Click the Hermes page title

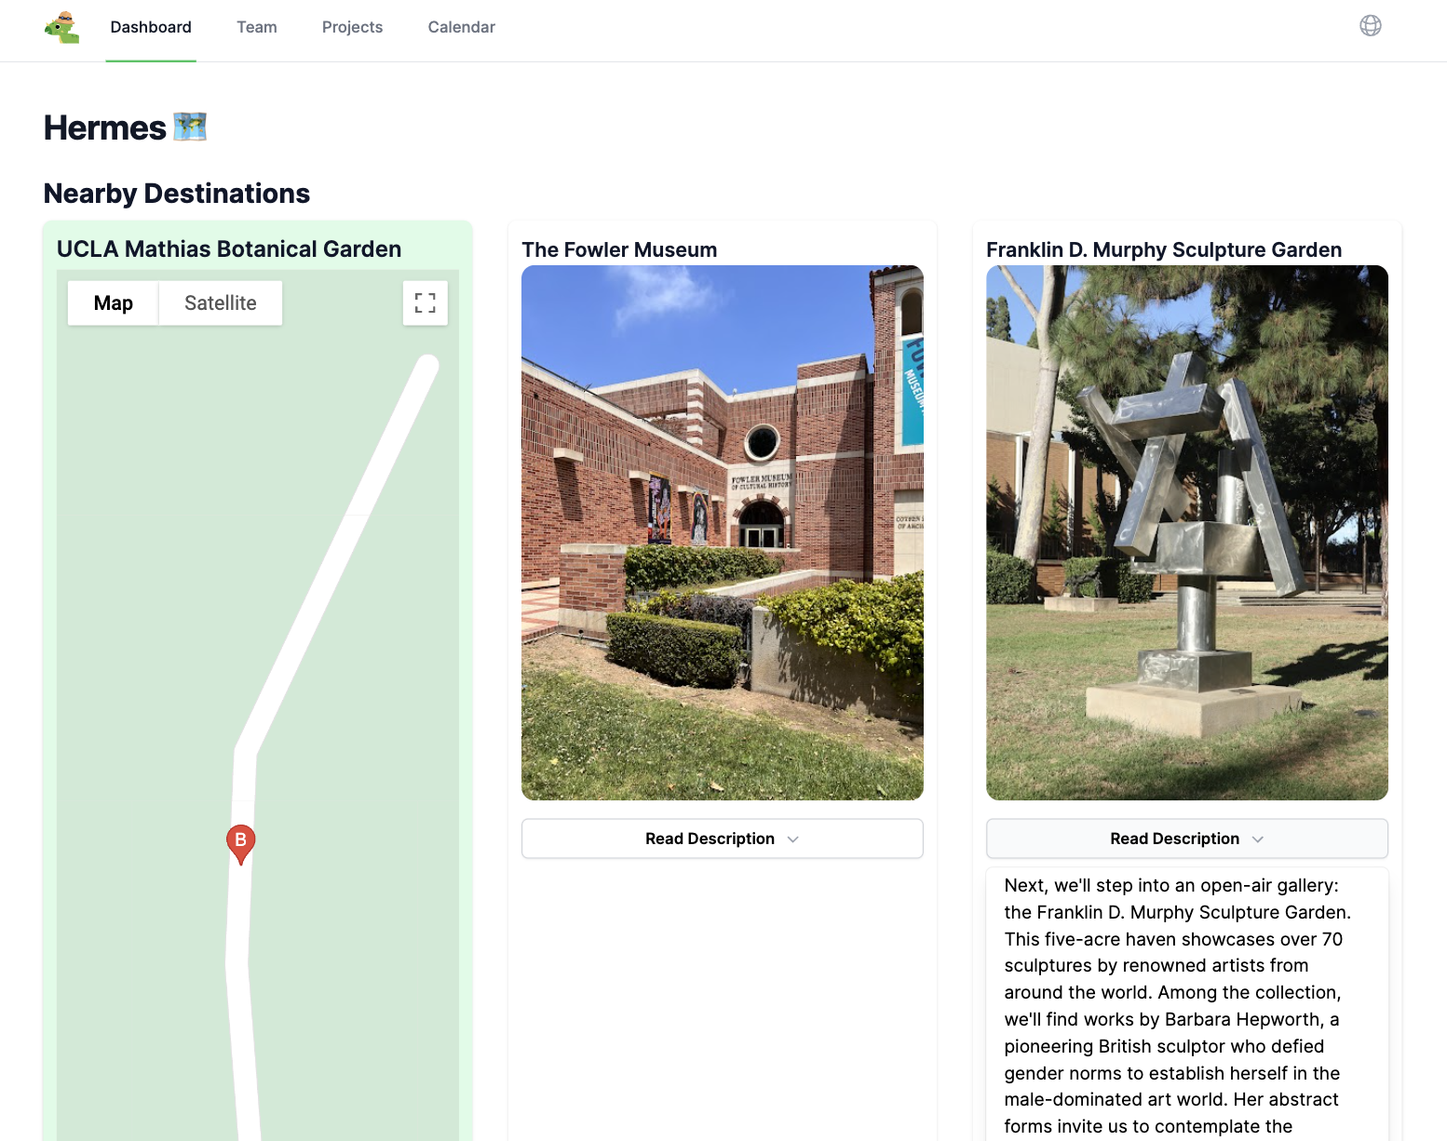point(105,128)
